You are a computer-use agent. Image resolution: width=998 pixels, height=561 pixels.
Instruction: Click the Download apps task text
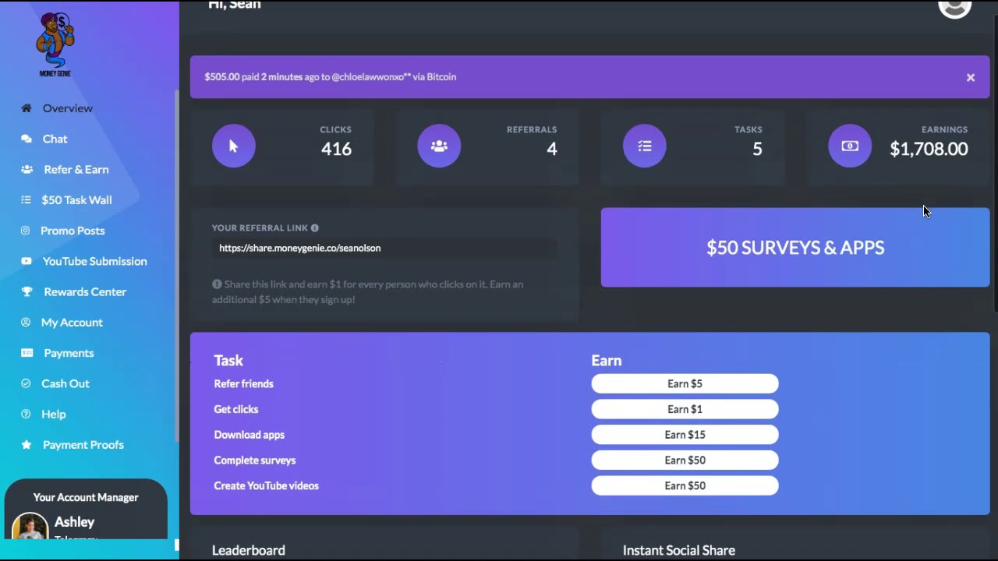[x=249, y=435]
